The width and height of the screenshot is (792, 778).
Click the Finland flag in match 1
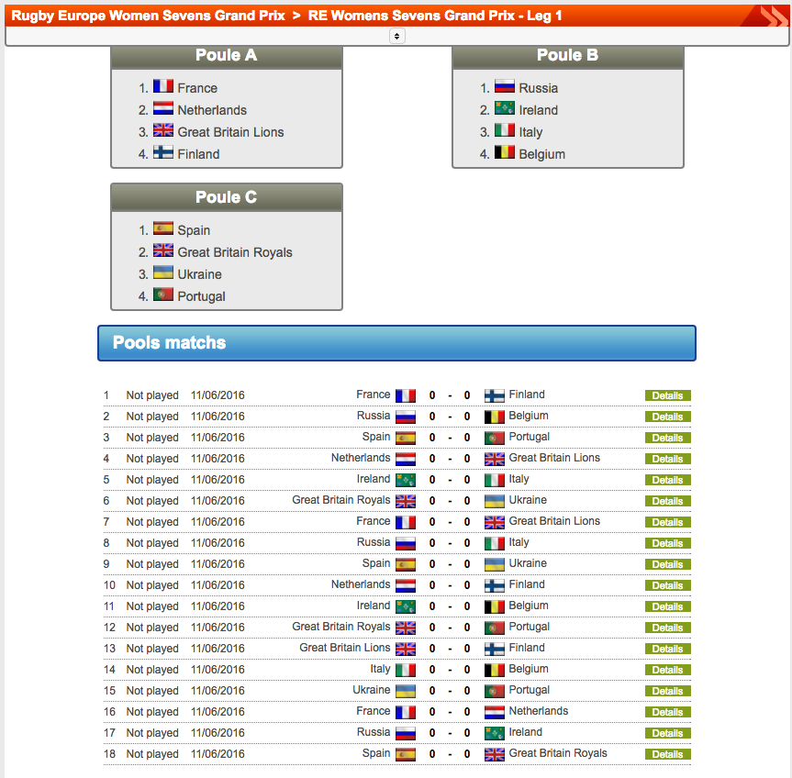(495, 395)
